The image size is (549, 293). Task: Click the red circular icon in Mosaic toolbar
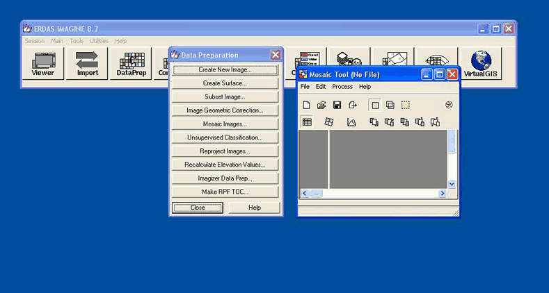point(449,105)
